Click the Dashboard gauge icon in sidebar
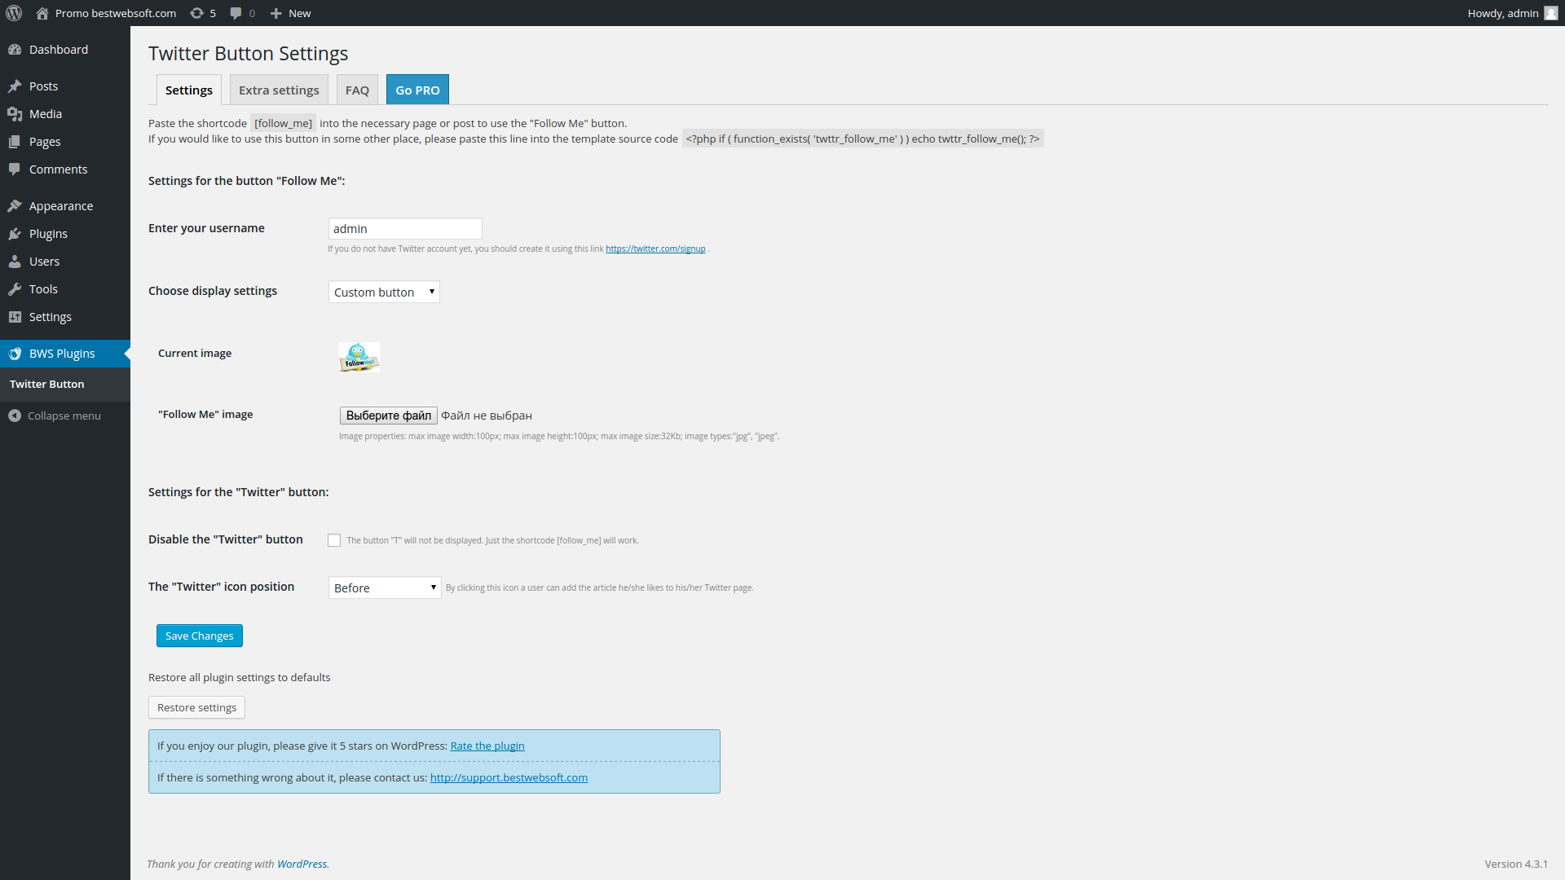This screenshot has height=880, width=1565. point(15,50)
